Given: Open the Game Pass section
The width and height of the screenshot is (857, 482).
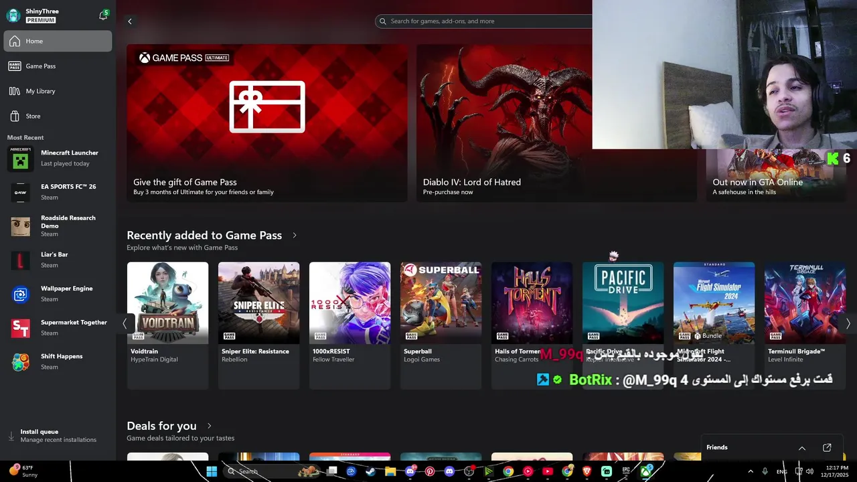Looking at the screenshot, I should click(x=58, y=66).
